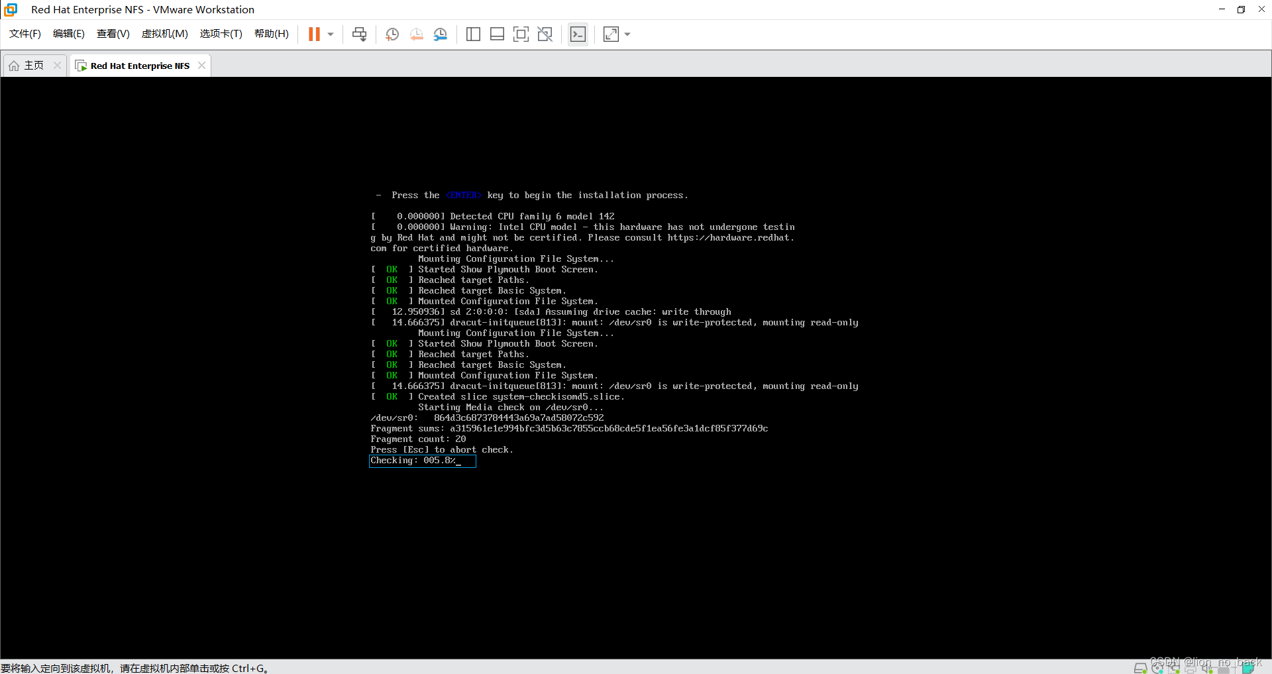This screenshot has height=674, width=1272.
Task: Open the 虚拟机(M) menu
Action: (165, 34)
